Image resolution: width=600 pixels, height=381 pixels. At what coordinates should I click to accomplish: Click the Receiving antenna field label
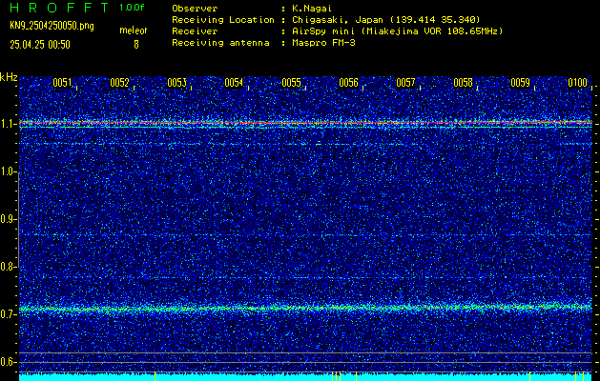(220, 43)
